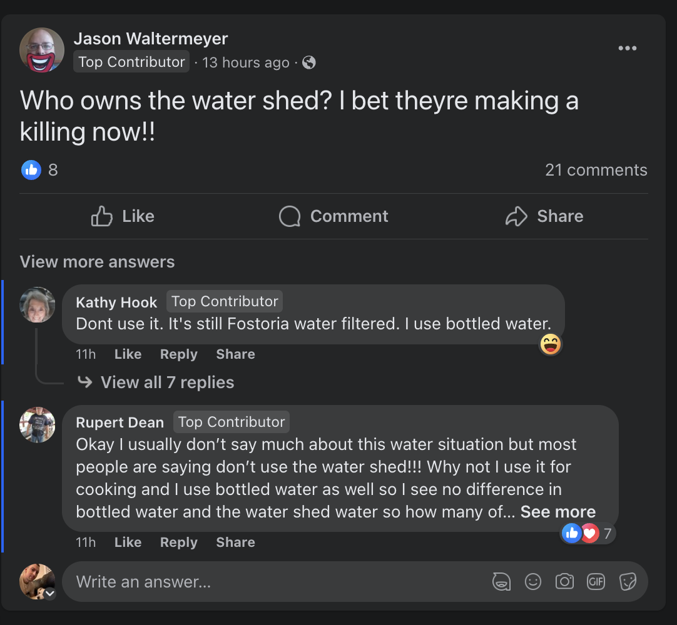The height and width of the screenshot is (625, 677).
Task: Click the globe public audience icon
Action: (308, 62)
